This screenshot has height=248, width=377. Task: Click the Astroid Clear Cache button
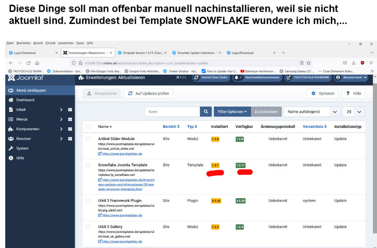tap(211, 77)
